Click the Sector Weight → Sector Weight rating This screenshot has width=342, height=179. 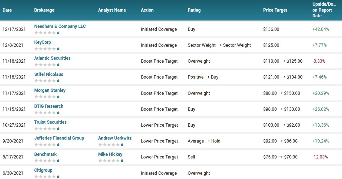(x=219, y=45)
